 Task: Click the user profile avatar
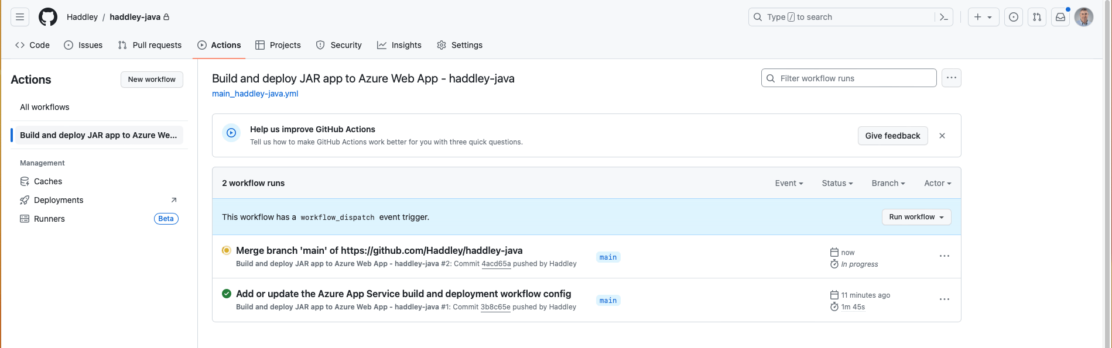[1084, 17]
